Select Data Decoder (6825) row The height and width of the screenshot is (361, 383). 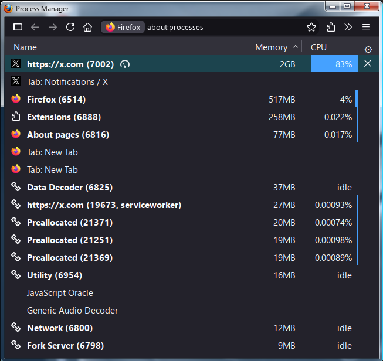192,187
